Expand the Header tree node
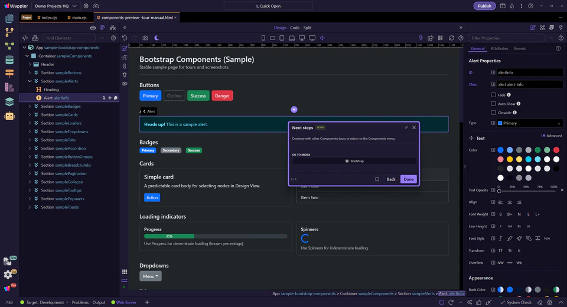The height and width of the screenshot is (307, 567). [x=30, y=64]
